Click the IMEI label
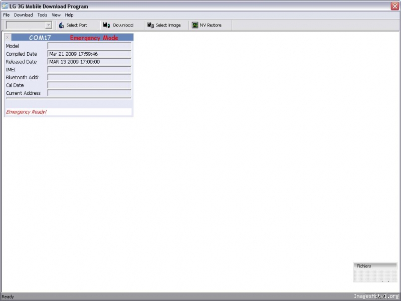Viewport: 401px width, 301px height. tap(11, 70)
